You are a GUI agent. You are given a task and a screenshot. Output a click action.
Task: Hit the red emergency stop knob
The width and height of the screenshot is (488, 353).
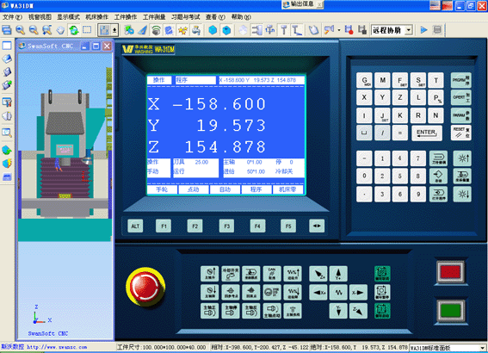pos(145,288)
